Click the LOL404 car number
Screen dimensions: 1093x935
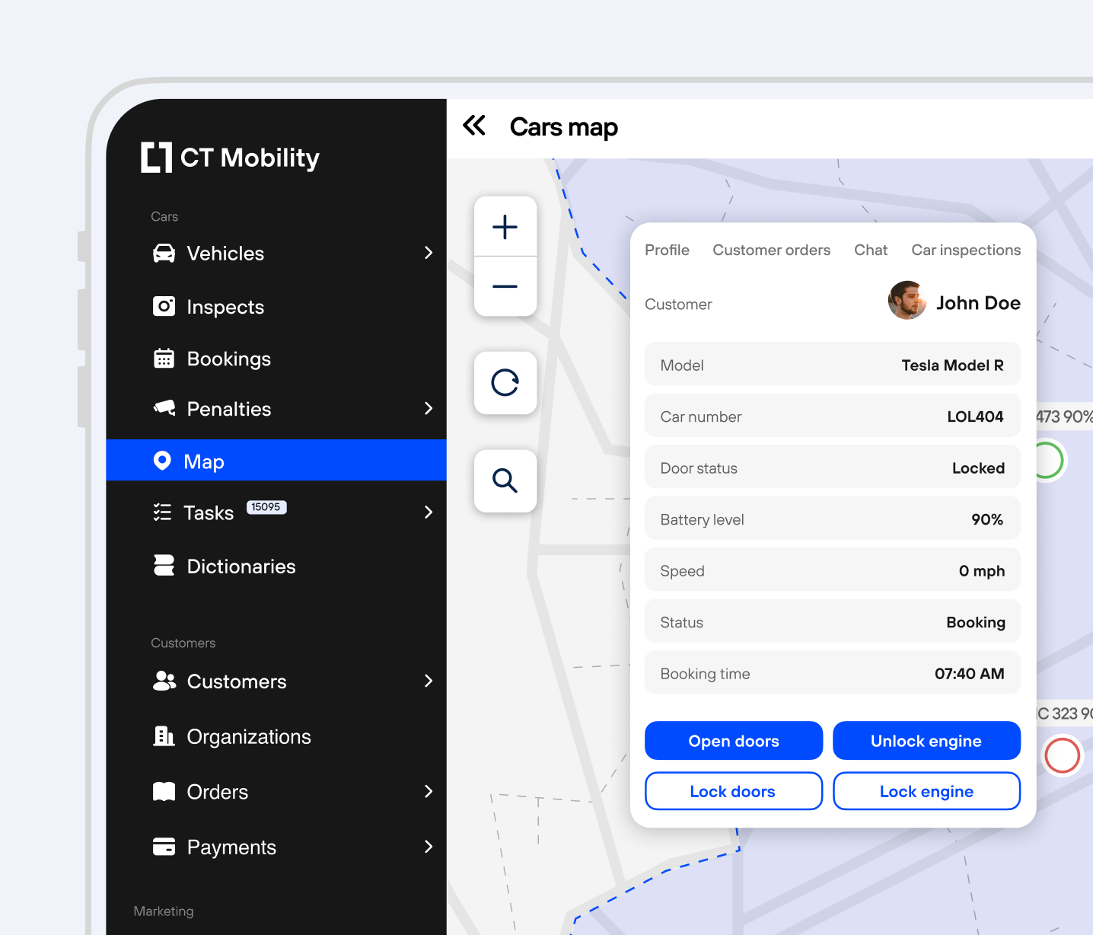click(x=975, y=416)
